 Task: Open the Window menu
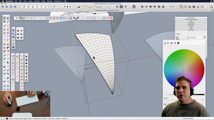click(x=49, y=1)
